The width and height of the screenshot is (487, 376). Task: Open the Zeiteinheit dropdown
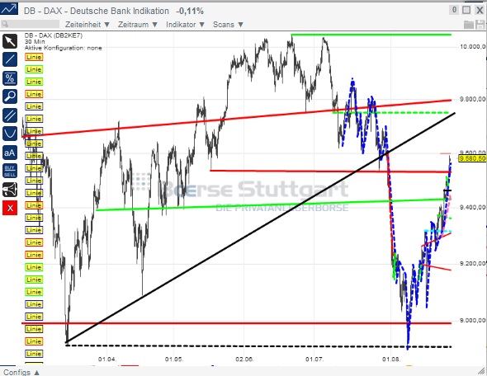(87, 25)
